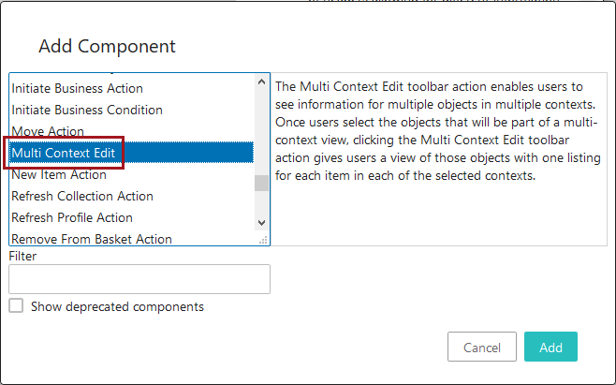This screenshot has width=616, height=385.
Task: Pick New Item Action component
Action: click(59, 175)
